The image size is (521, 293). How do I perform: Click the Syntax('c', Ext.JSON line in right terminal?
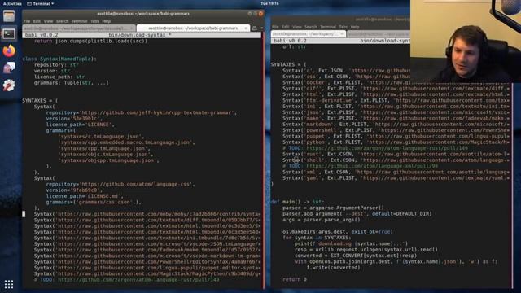[x=347, y=71]
